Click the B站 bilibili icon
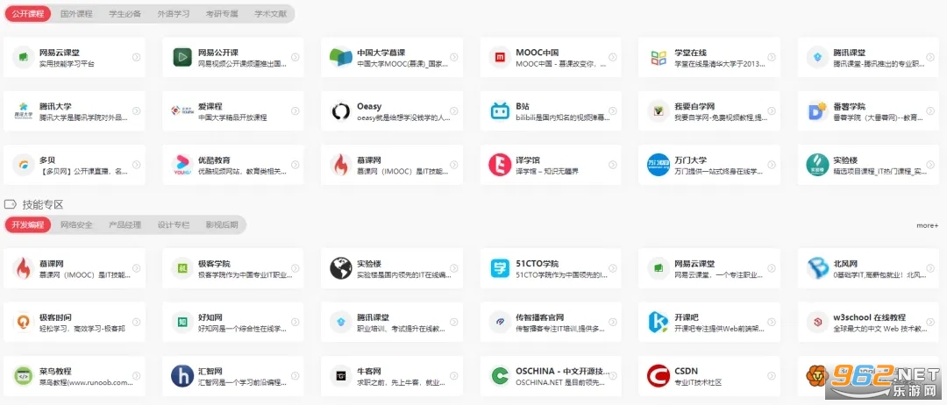947x405 pixels. coord(500,111)
